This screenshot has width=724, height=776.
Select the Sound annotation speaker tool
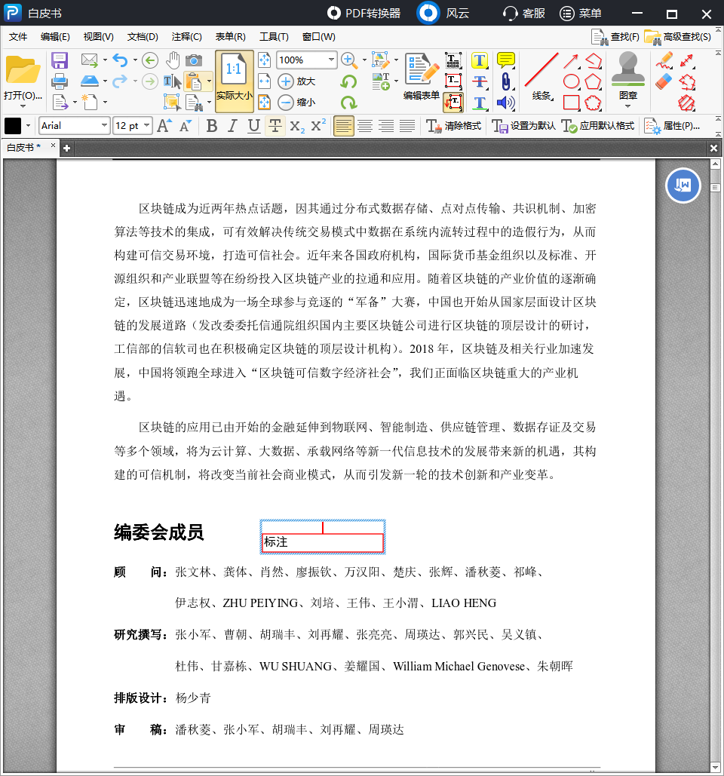point(505,103)
